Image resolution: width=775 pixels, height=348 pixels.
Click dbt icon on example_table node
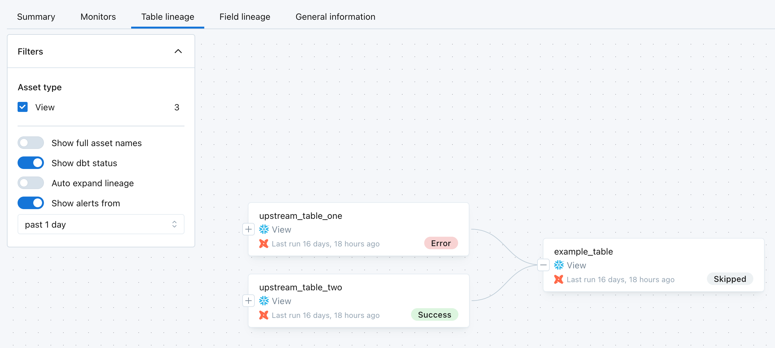[559, 279]
